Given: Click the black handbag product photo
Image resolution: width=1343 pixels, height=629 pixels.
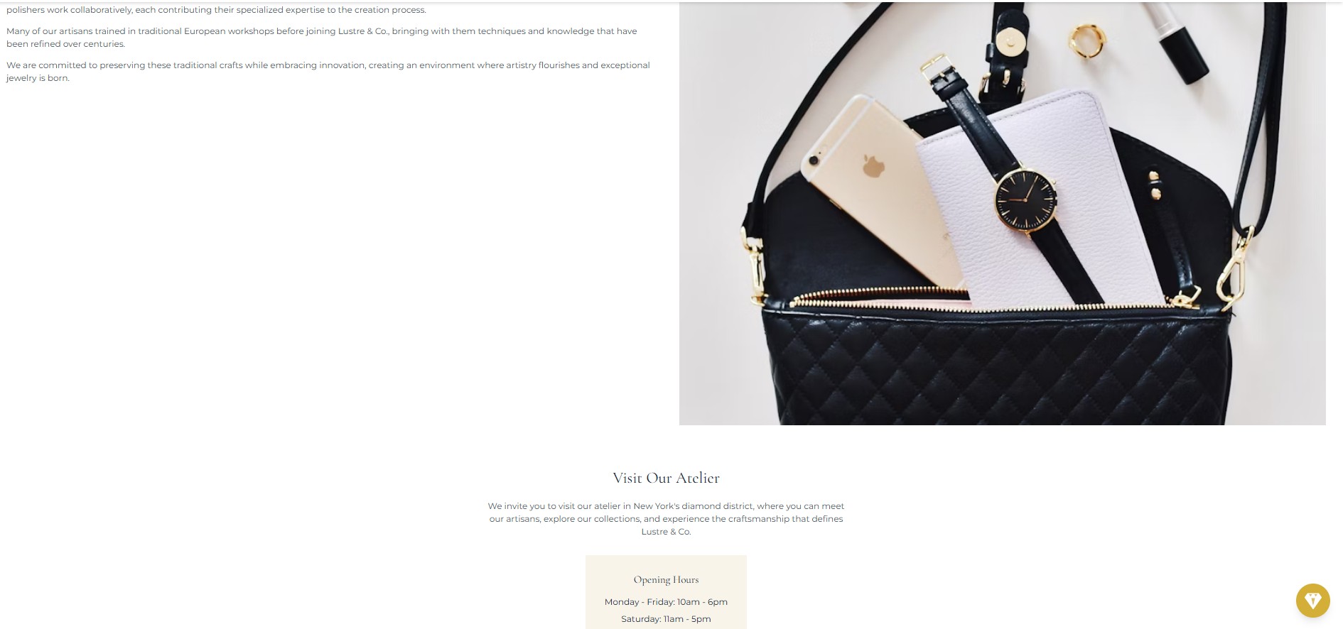Looking at the screenshot, I should pyautogui.click(x=1002, y=213).
